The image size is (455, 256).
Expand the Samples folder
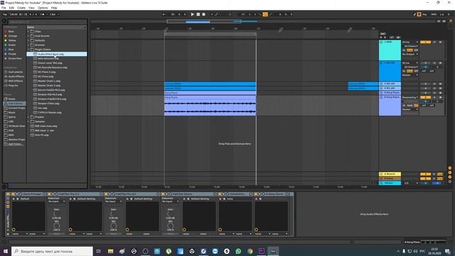[28, 122]
